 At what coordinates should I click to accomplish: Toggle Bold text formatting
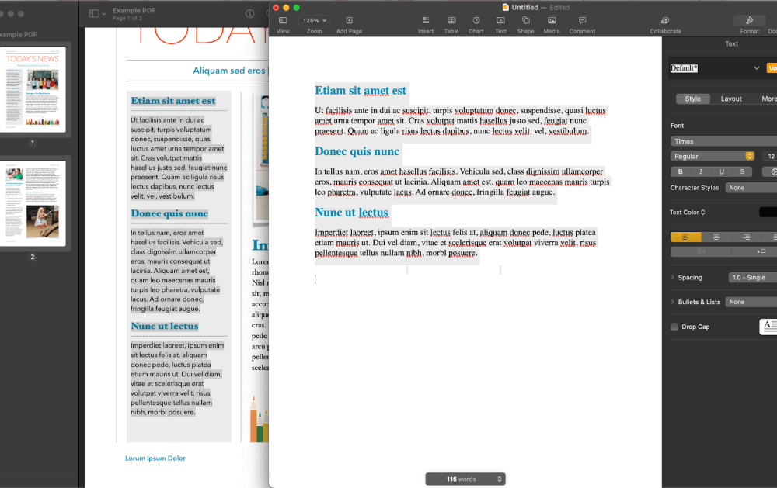(x=681, y=171)
